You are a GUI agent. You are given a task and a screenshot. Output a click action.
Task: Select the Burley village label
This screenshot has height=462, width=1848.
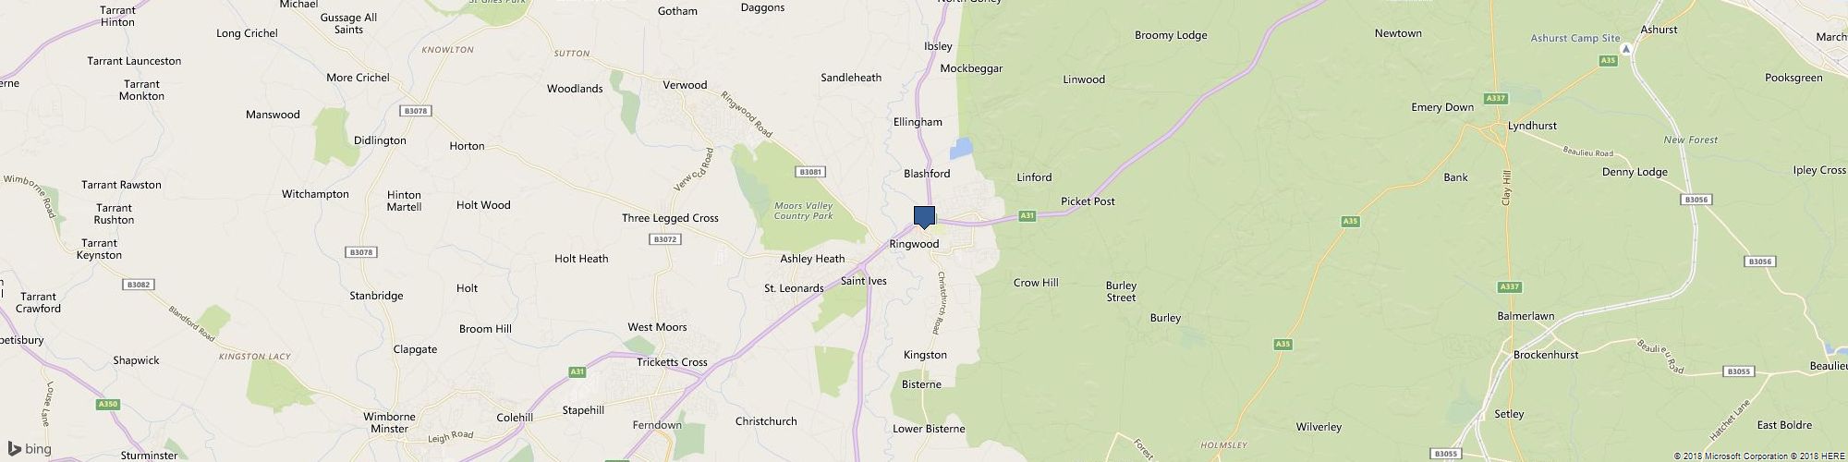point(1165,318)
